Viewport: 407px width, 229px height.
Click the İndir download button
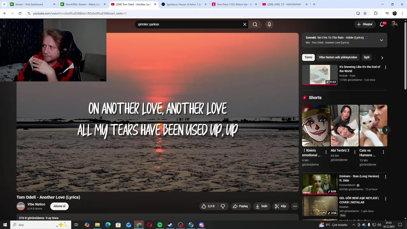261,206
